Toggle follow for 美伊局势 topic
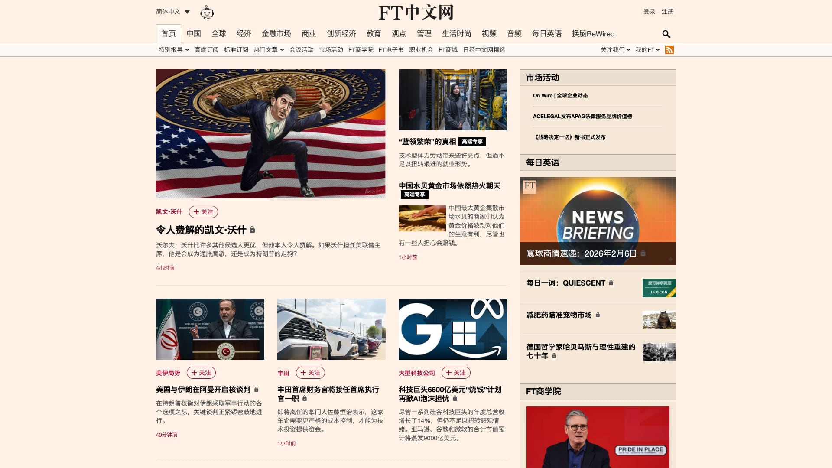The width and height of the screenshot is (832, 468). 201,373
